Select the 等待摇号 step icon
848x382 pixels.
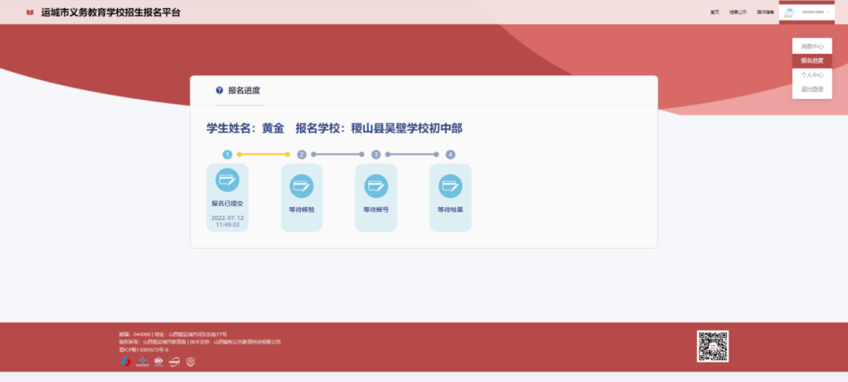(376, 186)
